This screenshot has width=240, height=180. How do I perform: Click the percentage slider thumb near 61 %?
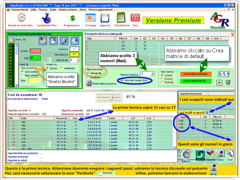click(112, 98)
